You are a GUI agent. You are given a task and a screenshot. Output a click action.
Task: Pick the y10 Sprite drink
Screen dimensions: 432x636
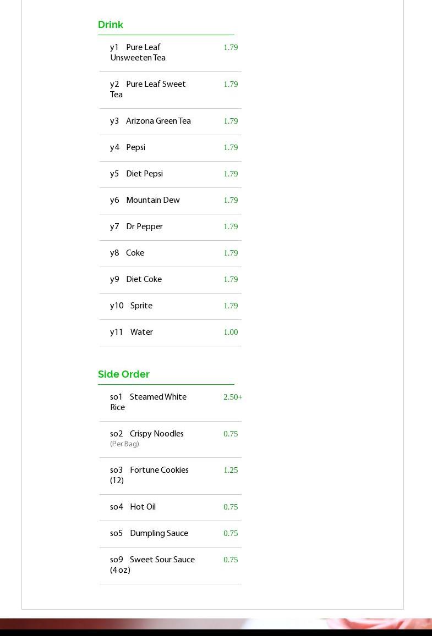[132, 306]
